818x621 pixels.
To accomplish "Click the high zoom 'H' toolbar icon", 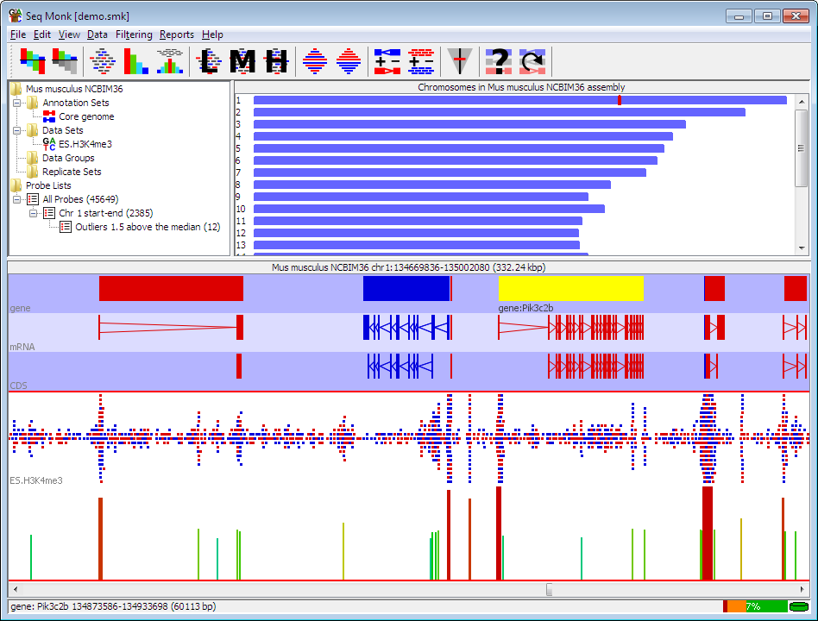I will tap(276, 61).
